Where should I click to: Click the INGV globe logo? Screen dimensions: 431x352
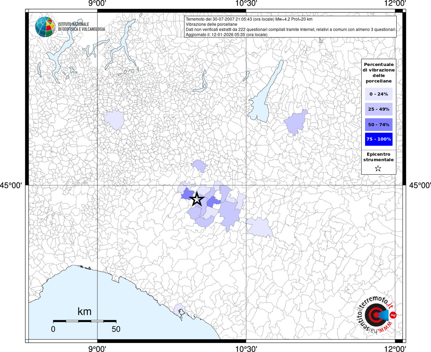[45, 26]
